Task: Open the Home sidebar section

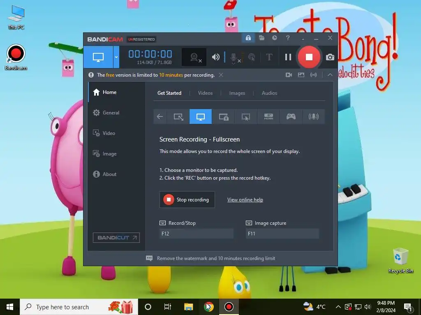Action: (x=116, y=92)
